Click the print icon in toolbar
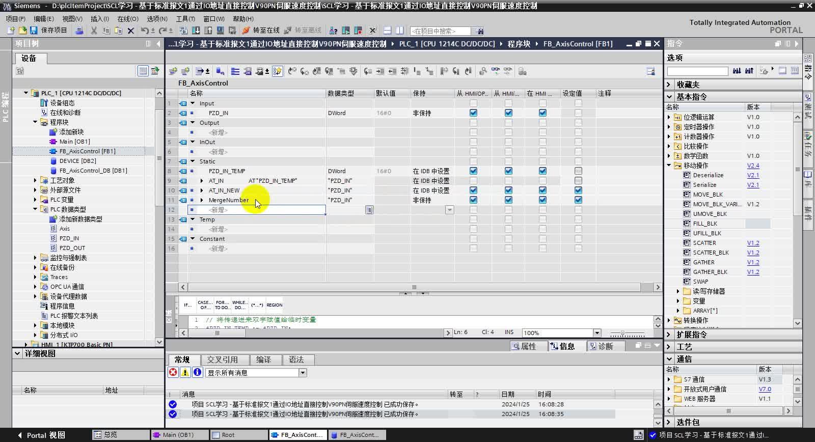 click(79, 31)
